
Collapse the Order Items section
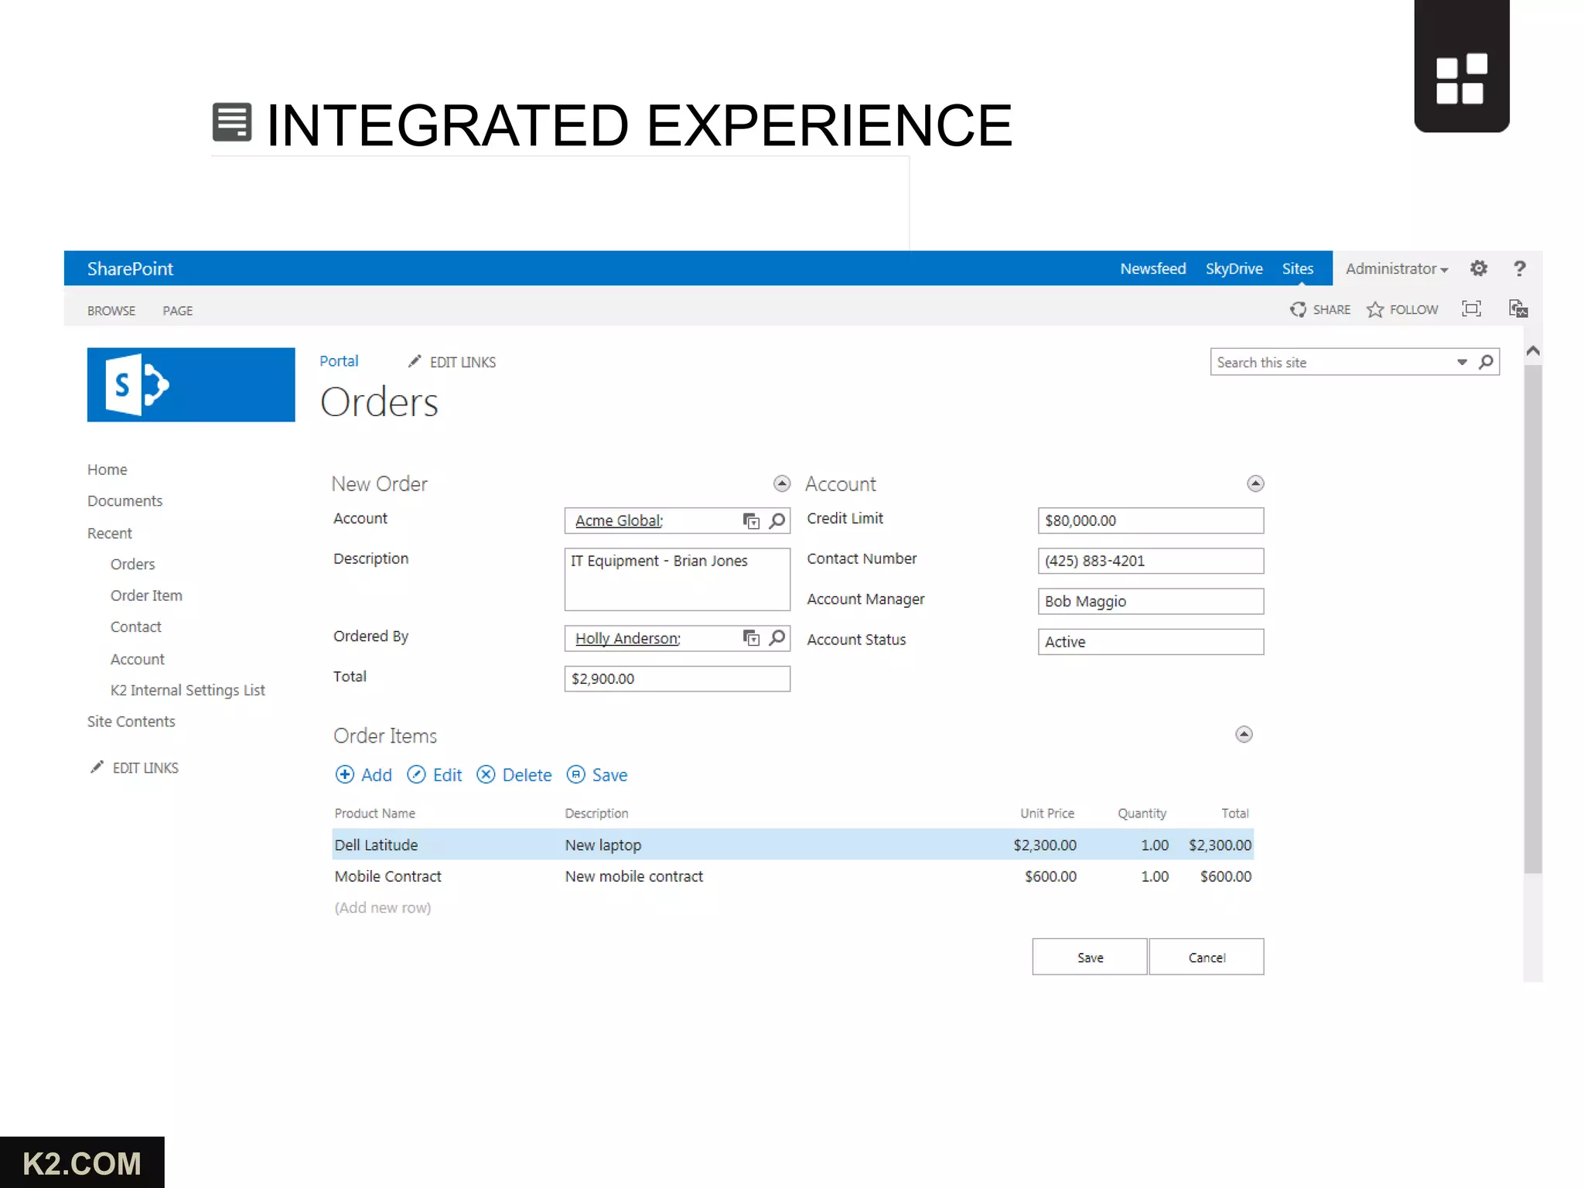(1244, 734)
